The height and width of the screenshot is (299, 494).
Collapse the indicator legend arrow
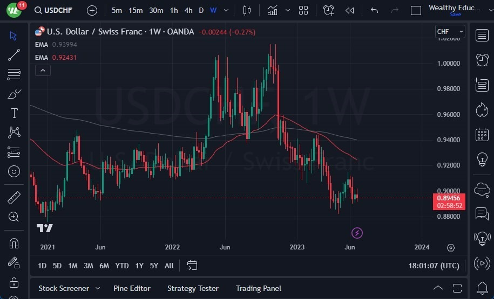43,71
